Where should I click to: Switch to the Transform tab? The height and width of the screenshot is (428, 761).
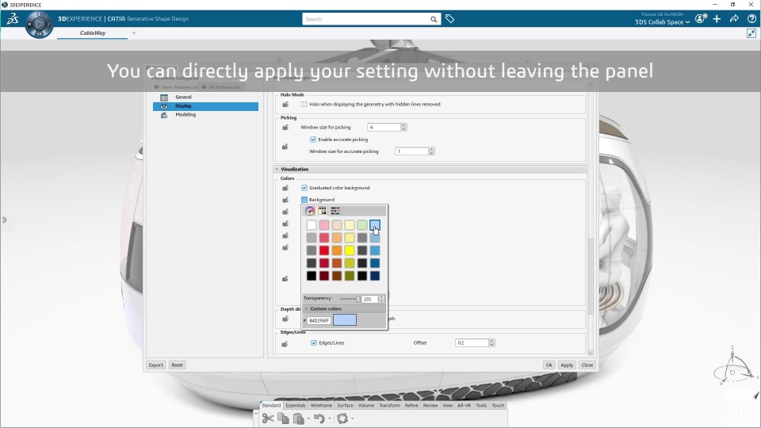(x=389, y=405)
